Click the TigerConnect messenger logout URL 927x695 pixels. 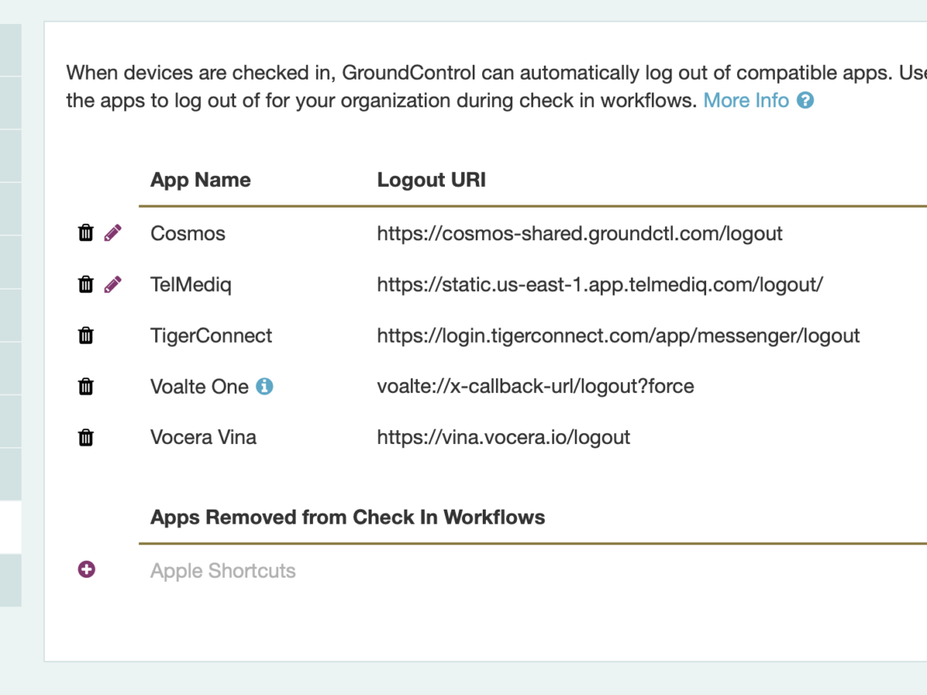618,336
